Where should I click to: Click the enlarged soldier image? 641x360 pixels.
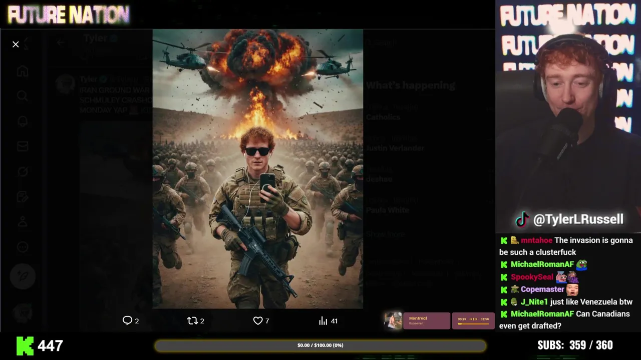258,168
